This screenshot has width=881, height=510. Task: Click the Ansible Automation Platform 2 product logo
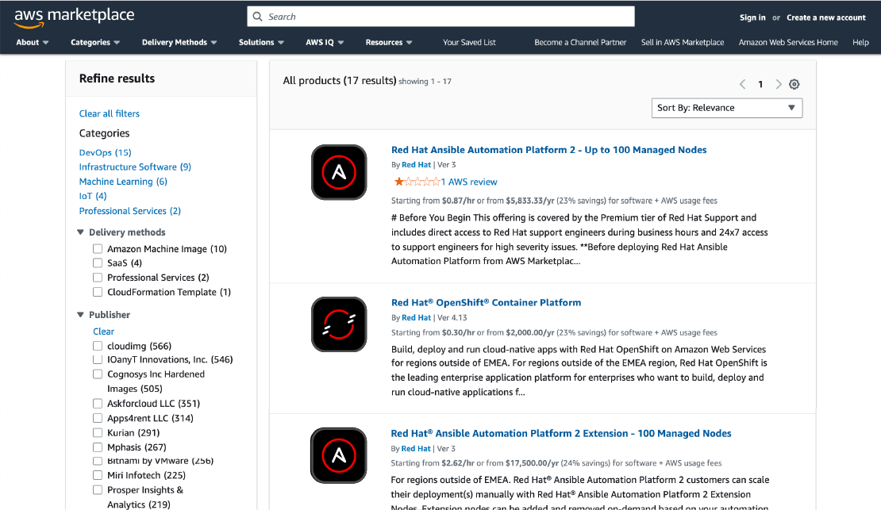pos(339,172)
